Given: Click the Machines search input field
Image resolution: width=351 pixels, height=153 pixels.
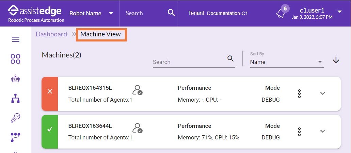Looking at the screenshot, I should [x=189, y=62].
